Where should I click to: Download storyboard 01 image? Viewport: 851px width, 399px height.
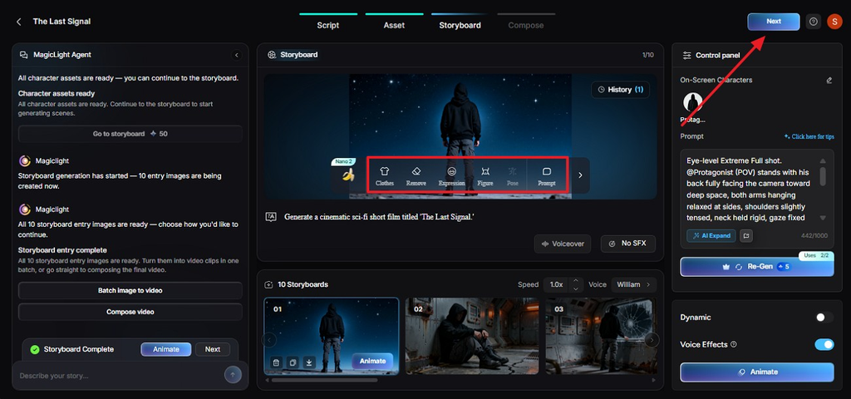[x=309, y=362]
